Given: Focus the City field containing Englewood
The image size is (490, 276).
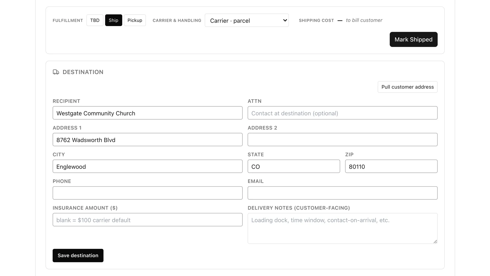Looking at the screenshot, I should click(148, 166).
